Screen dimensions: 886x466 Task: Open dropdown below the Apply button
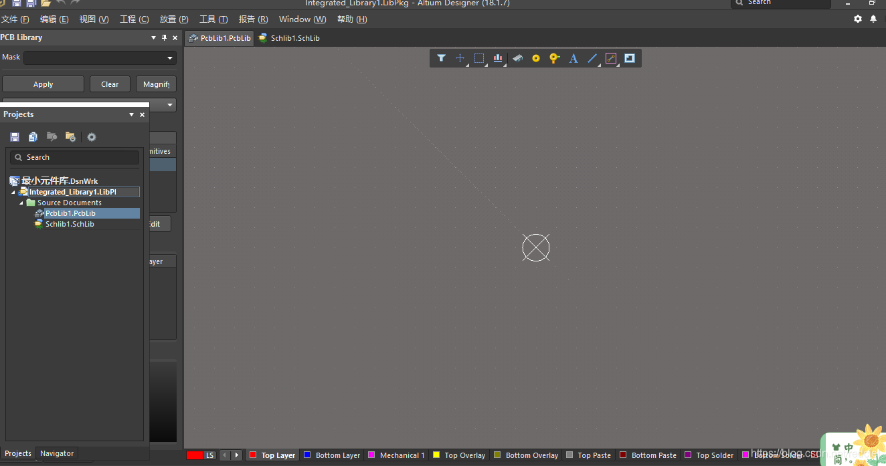[x=170, y=105]
